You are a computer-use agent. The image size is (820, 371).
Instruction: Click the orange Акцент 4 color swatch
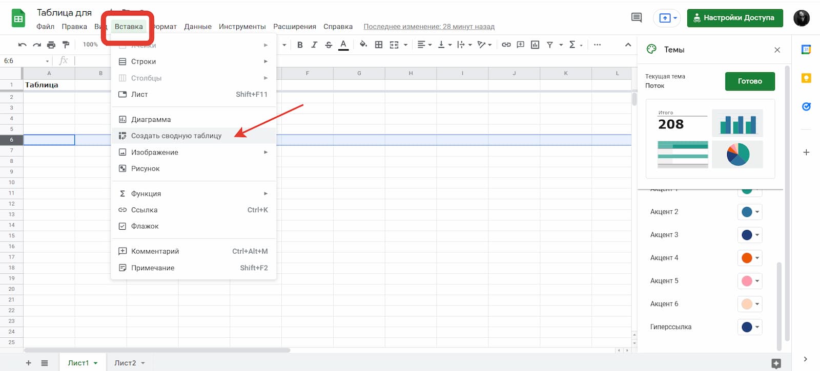pos(747,258)
